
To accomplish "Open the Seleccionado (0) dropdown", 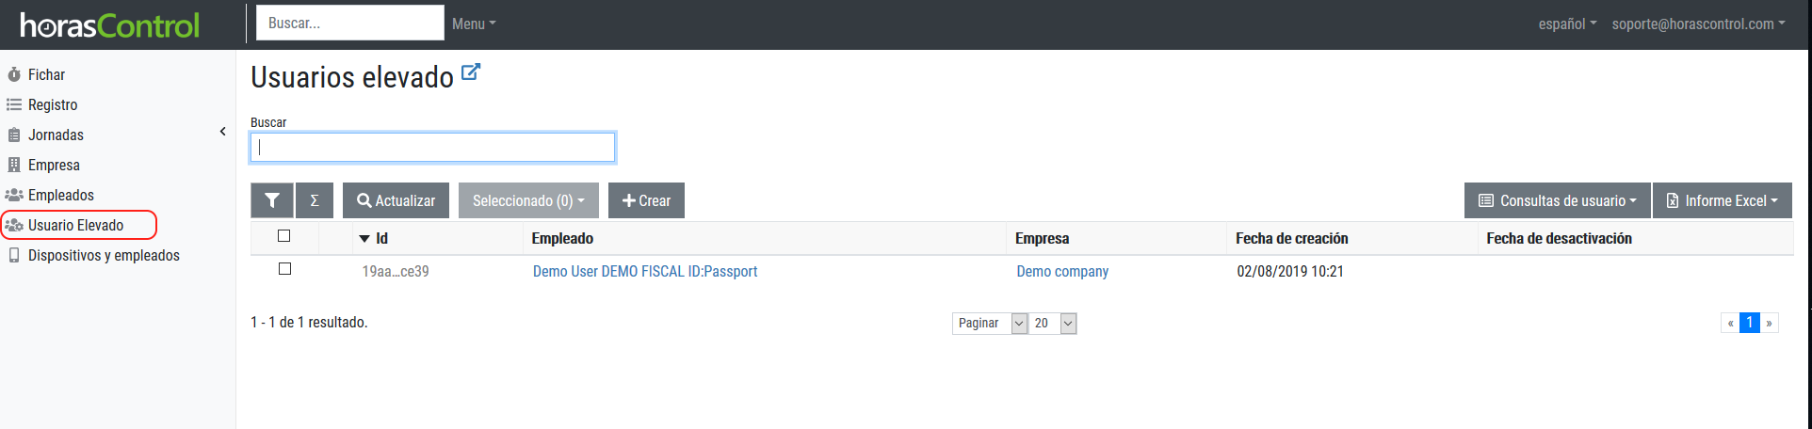I will point(528,200).
